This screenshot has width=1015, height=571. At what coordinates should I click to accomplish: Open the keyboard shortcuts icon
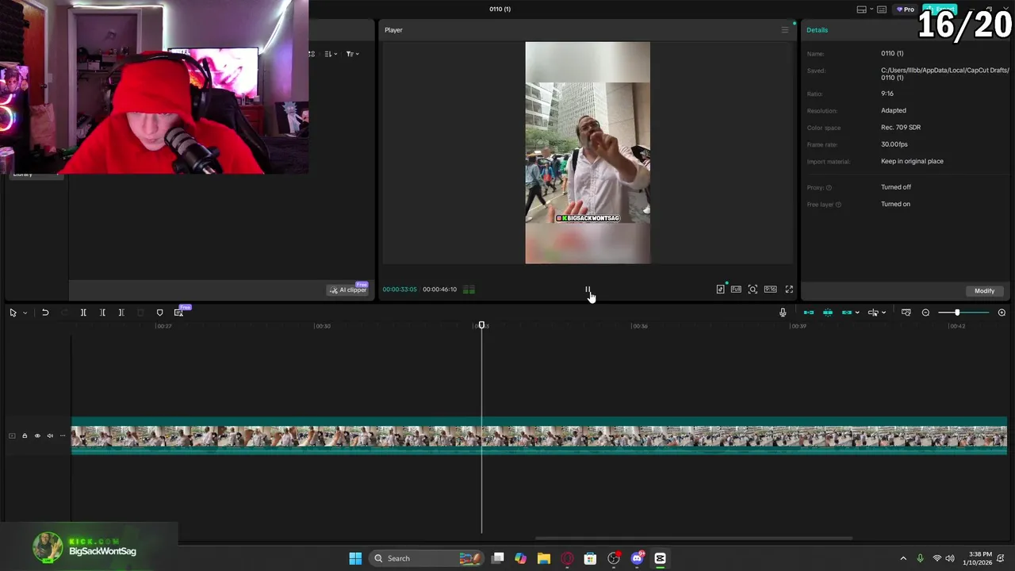pyautogui.click(x=882, y=10)
